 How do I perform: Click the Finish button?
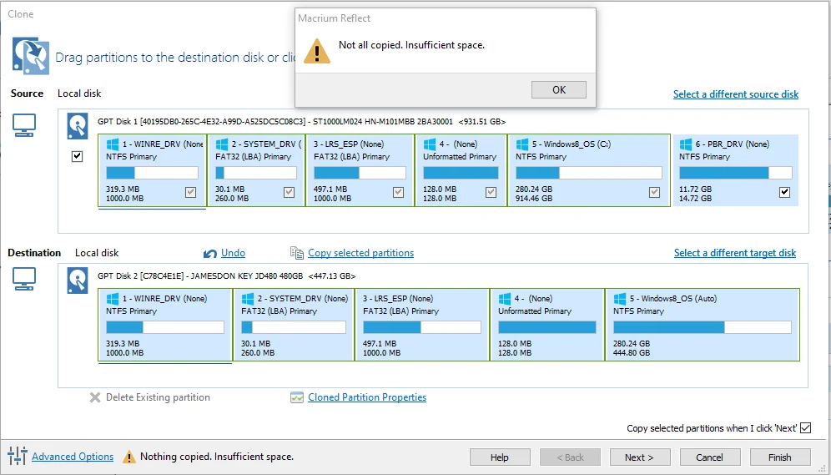click(x=779, y=457)
